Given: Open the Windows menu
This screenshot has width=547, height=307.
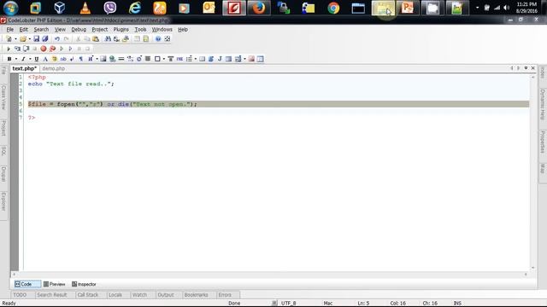Looking at the screenshot, I should (162, 30).
